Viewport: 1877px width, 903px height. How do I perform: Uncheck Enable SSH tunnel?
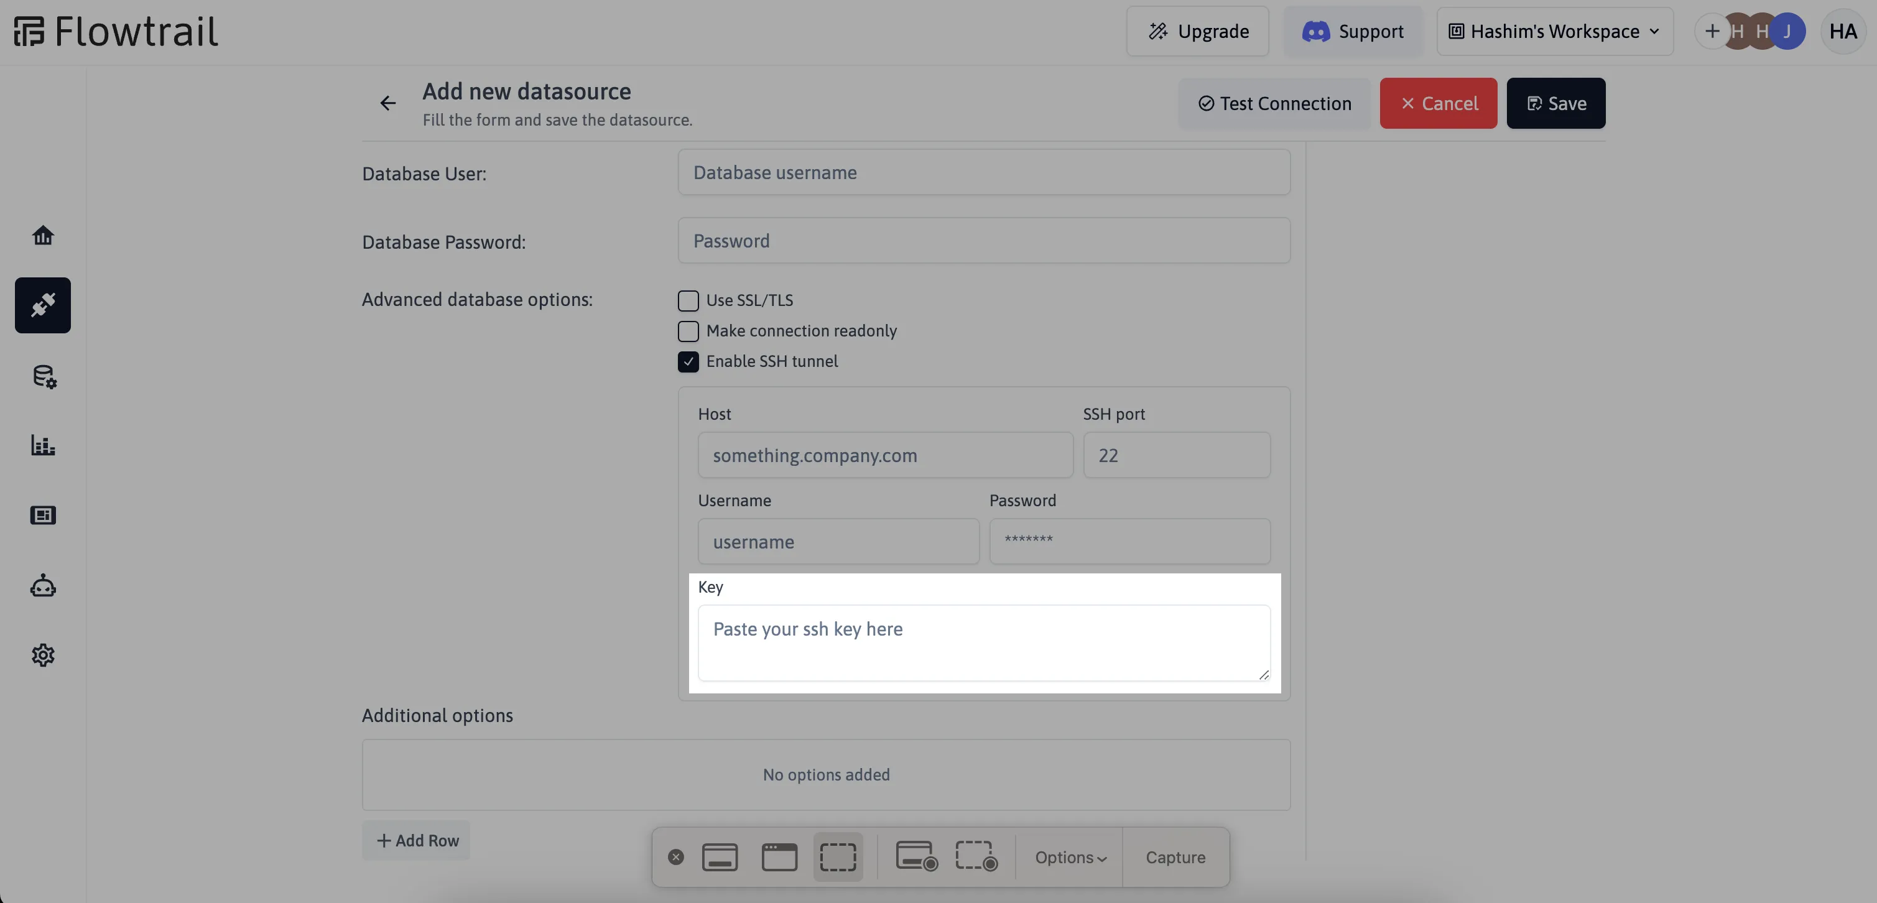688,361
